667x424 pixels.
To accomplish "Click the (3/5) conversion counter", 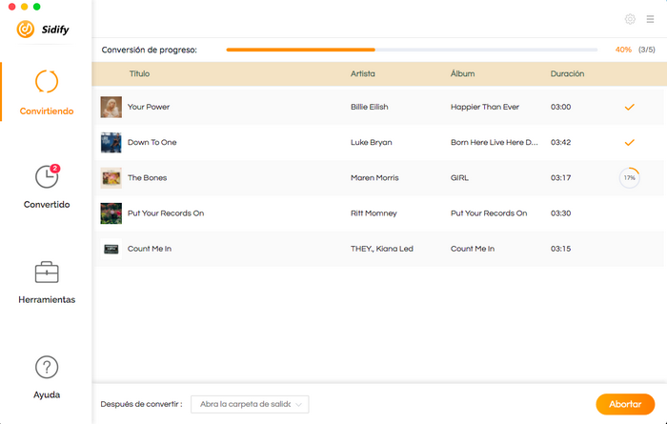I will 647,50.
